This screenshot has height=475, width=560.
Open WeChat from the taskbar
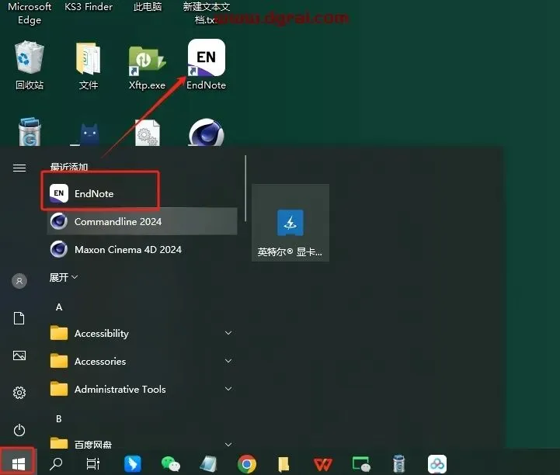pos(170,463)
